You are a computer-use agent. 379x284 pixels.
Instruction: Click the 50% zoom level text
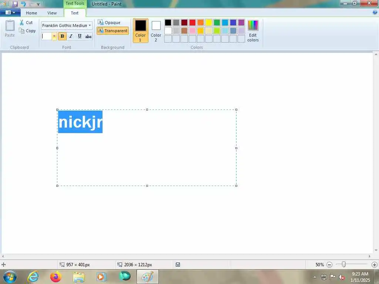(x=319, y=265)
